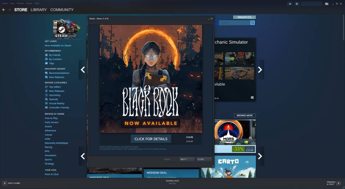Click the vertical scrollbar on the right

(x=343, y=28)
